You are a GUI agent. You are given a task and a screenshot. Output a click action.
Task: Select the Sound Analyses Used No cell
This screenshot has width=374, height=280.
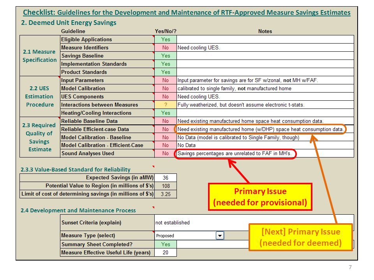(166, 154)
